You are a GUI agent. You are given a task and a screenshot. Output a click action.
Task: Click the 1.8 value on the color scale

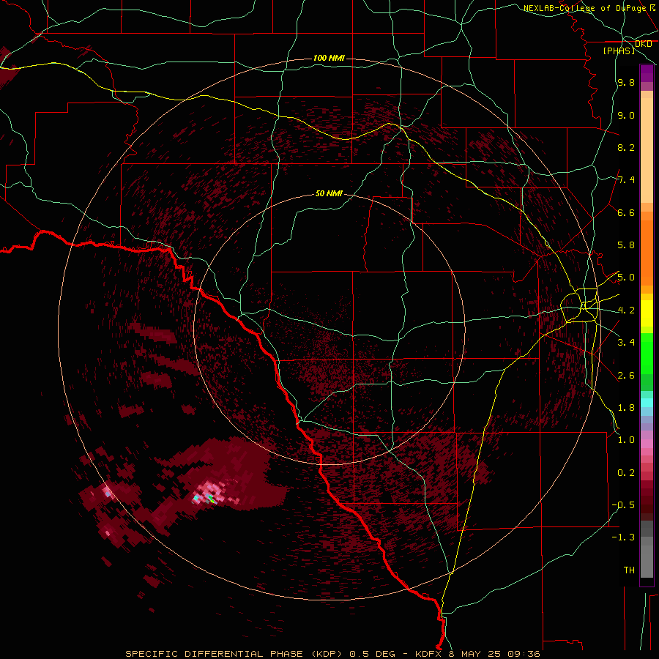click(626, 408)
